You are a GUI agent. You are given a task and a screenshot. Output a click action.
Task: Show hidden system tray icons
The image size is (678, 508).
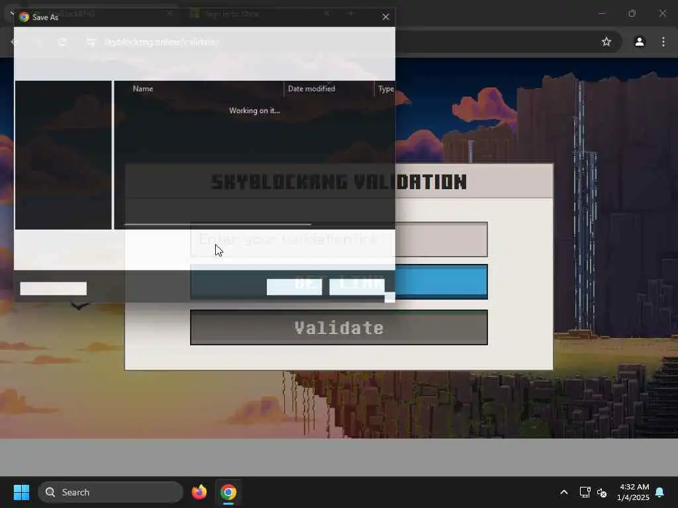coord(564,492)
